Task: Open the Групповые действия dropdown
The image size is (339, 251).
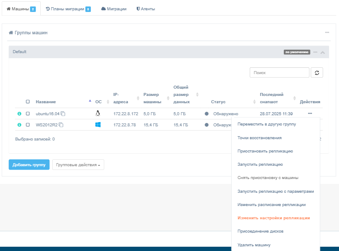Action: [x=78, y=164]
